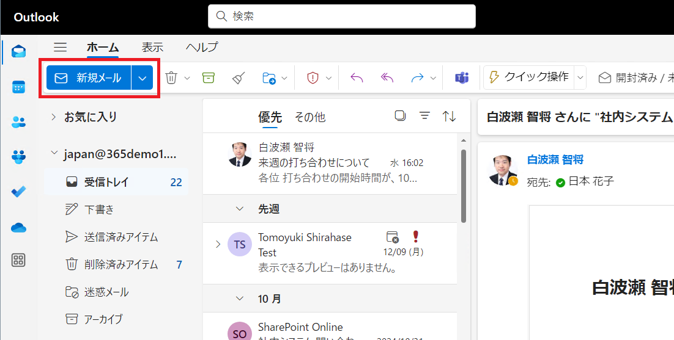Click the select-all messages icon

click(x=400, y=116)
